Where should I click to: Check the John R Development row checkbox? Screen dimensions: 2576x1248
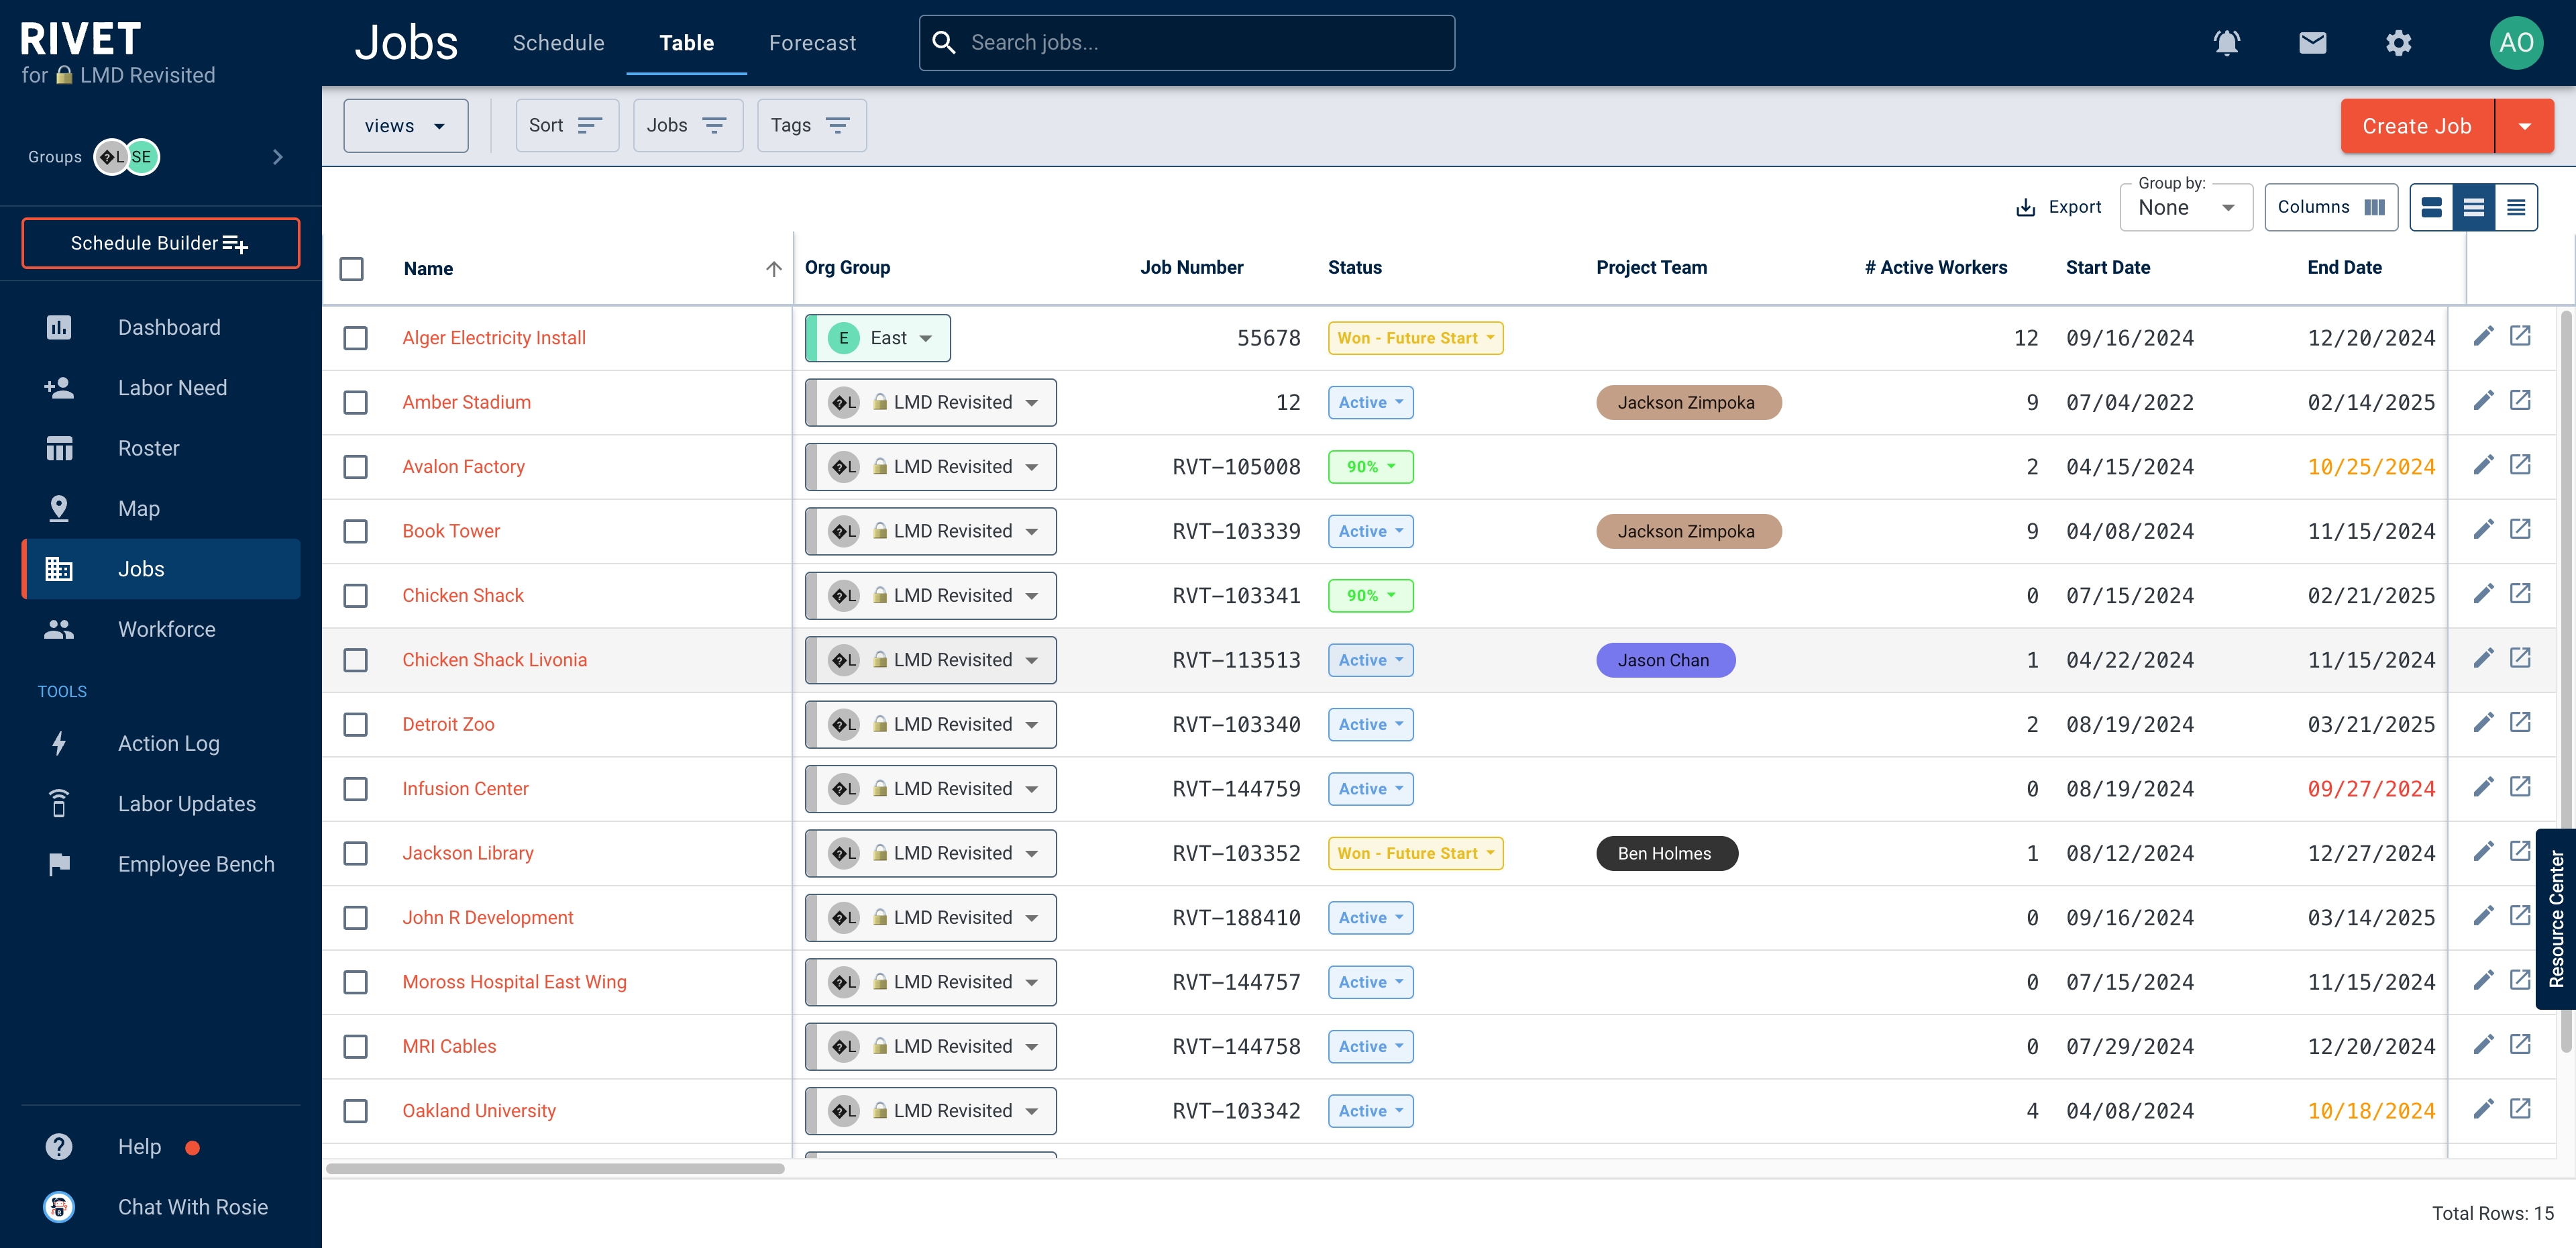(x=355, y=917)
